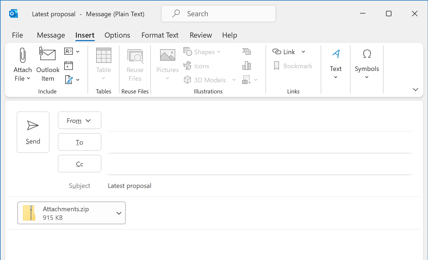This screenshot has height=260, width=428.
Task: Click the Text group icon
Action: click(336, 54)
